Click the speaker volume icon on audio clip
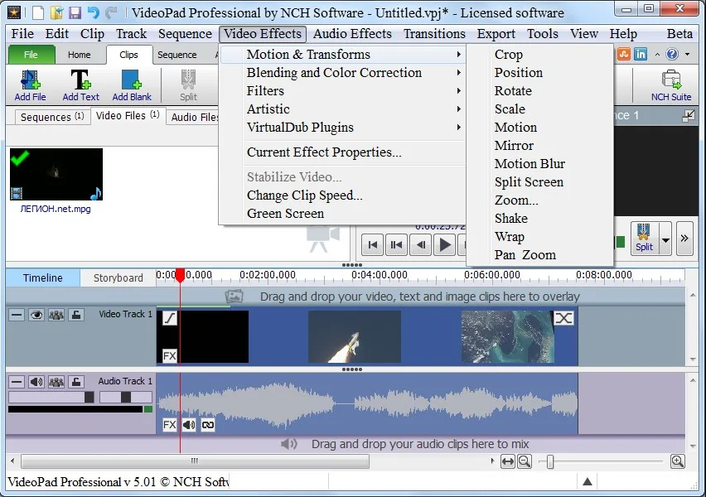 pyautogui.click(x=189, y=424)
